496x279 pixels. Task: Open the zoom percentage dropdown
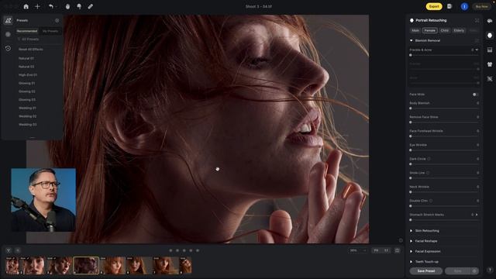point(358,250)
